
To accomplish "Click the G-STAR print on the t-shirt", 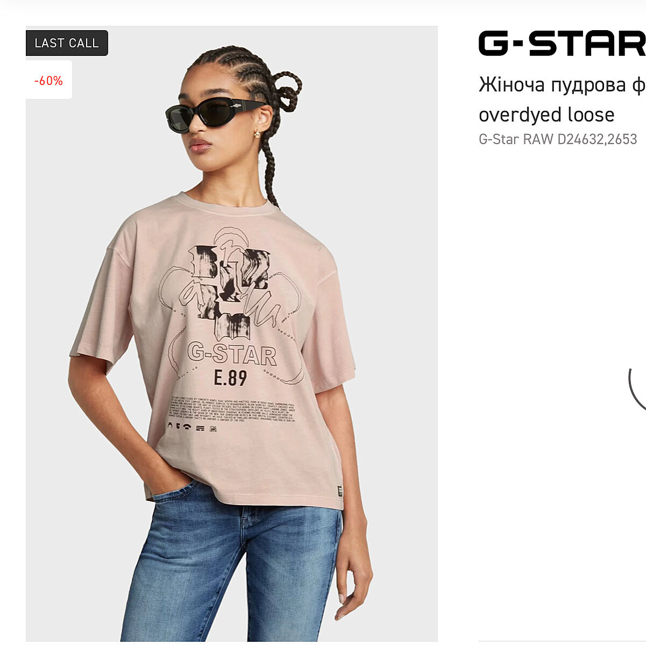I will (x=232, y=354).
